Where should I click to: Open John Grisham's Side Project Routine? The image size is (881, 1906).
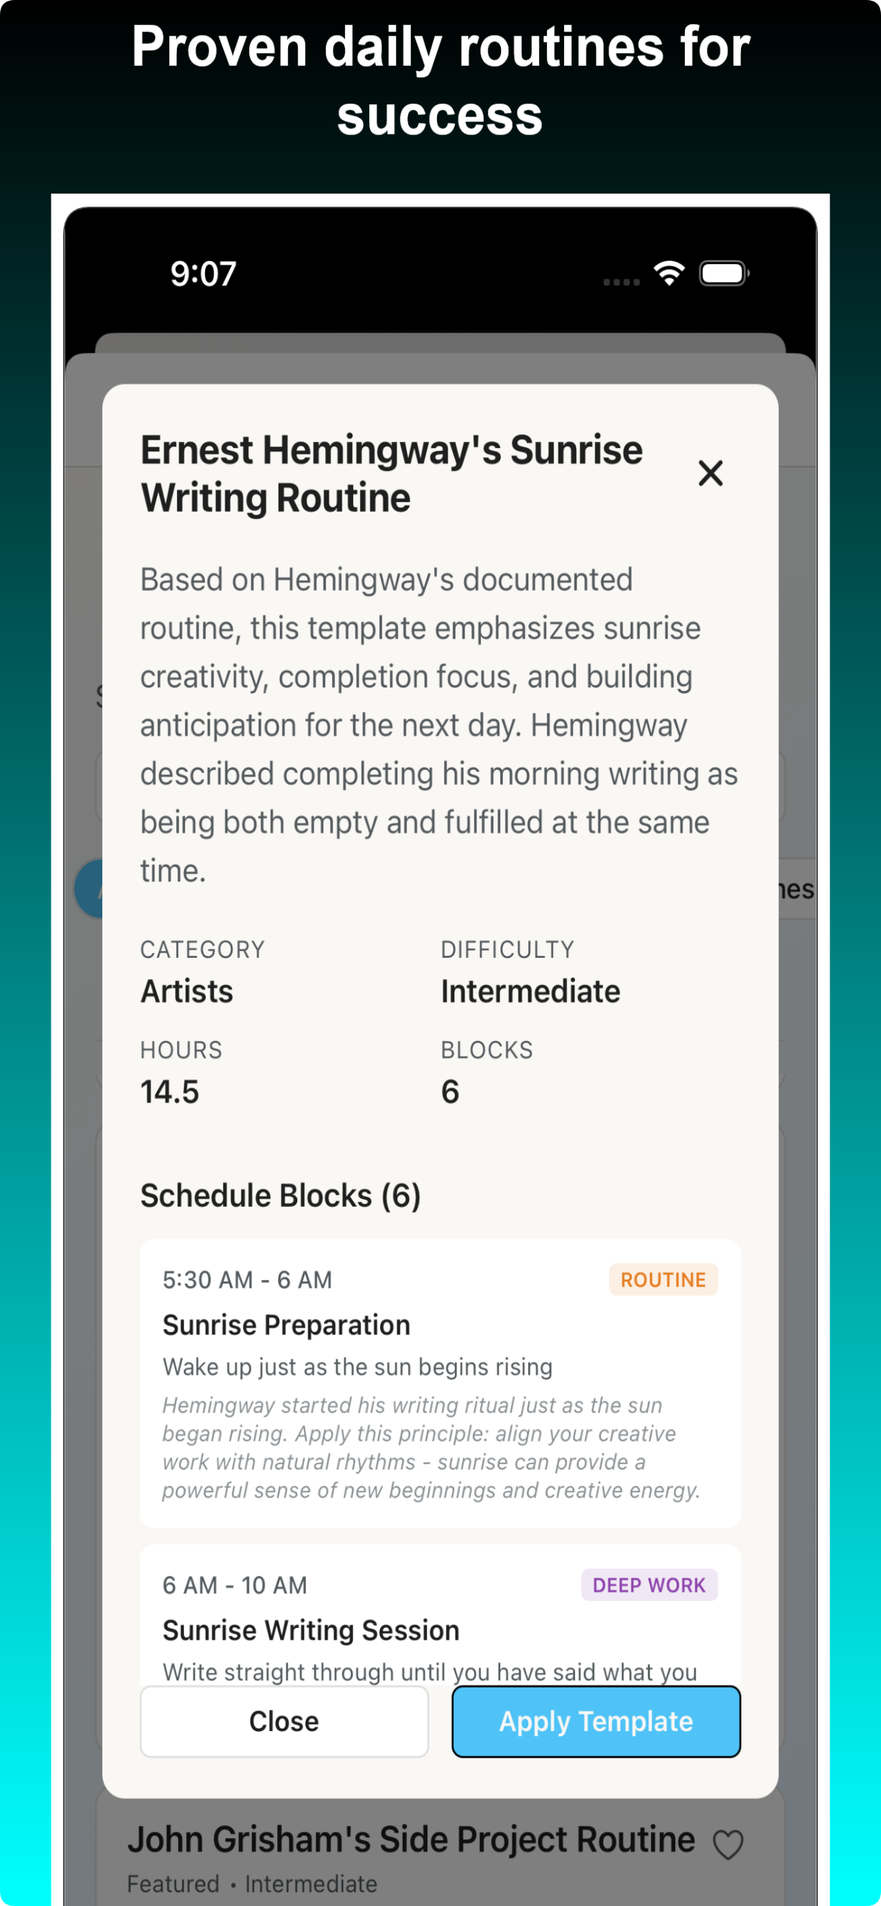pyautogui.click(x=410, y=1840)
